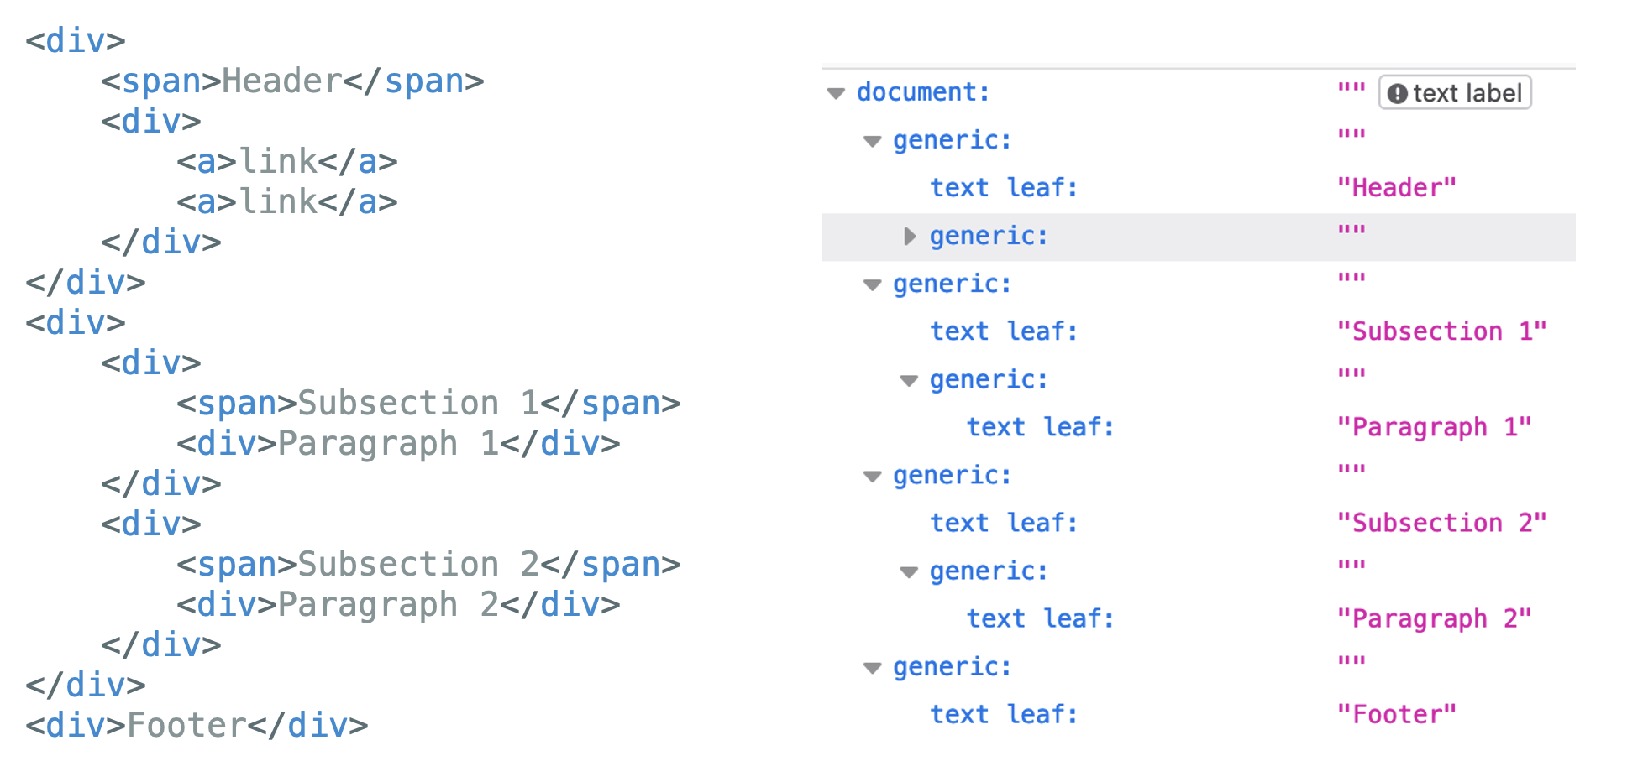This screenshot has height=782, width=1643.
Task: Click the Footer div line in HTML code
Action: pyautogui.click(x=197, y=726)
